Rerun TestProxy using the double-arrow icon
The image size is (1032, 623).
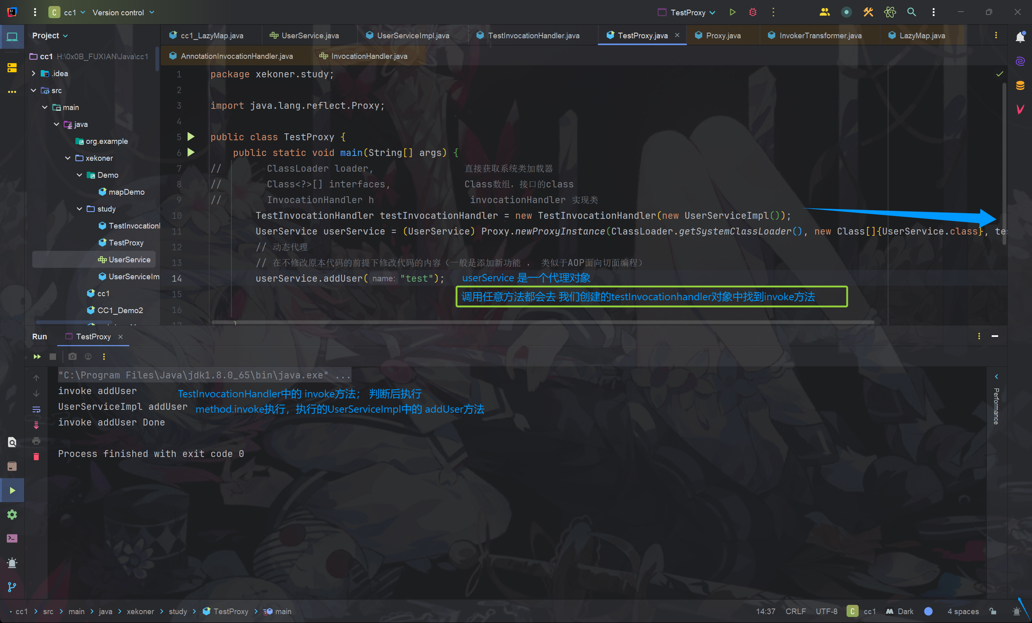click(x=36, y=357)
